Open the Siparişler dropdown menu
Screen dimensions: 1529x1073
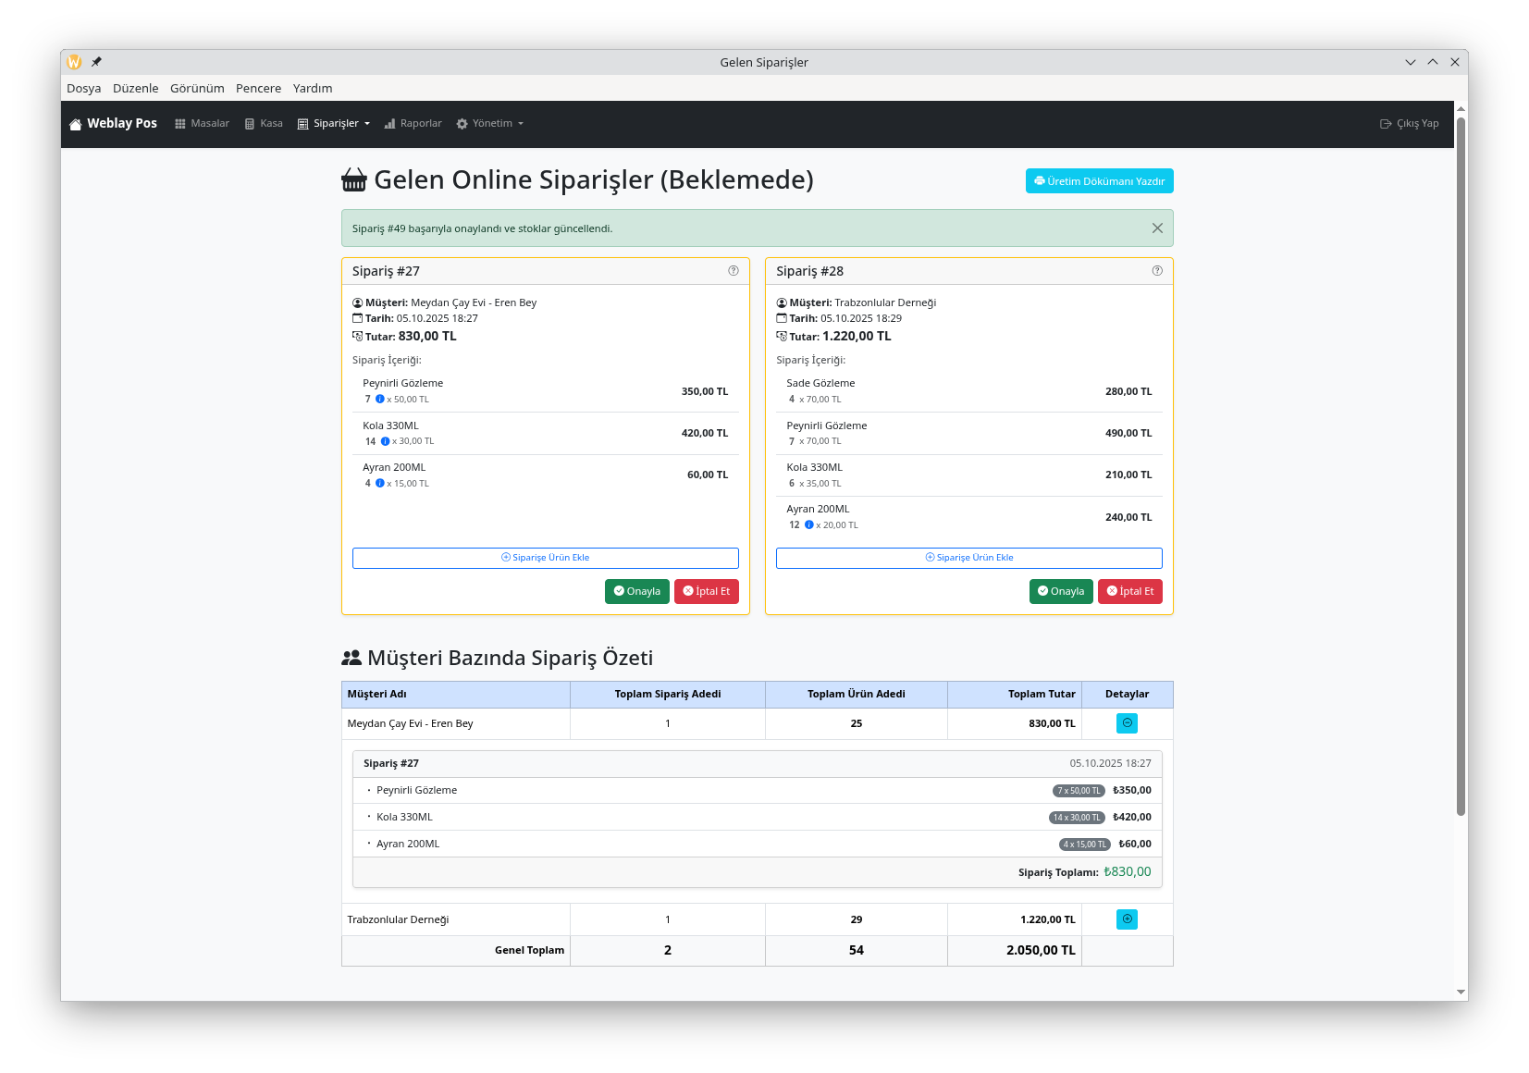tap(334, 124)
